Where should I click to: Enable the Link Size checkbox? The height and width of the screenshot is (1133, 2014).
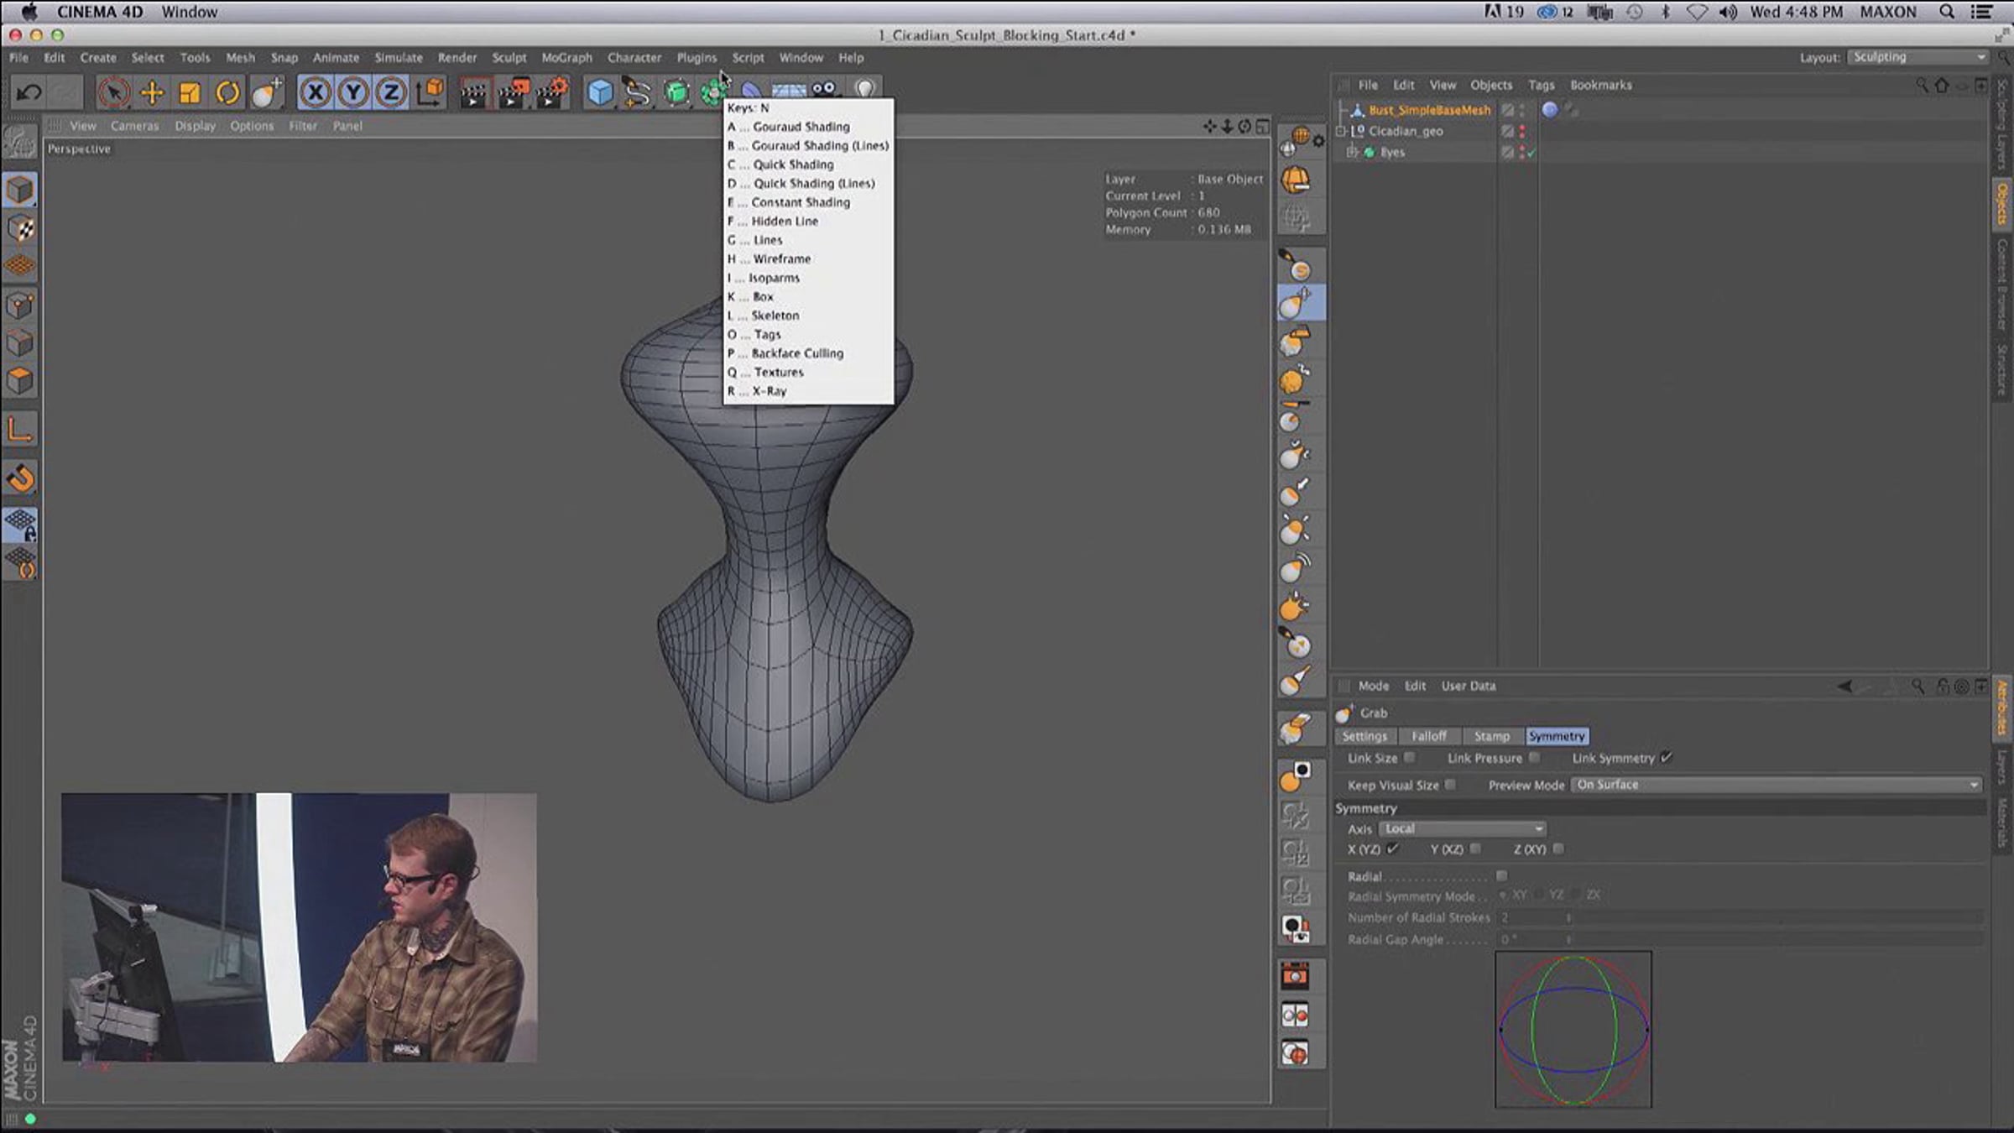tap(1410, 758)
